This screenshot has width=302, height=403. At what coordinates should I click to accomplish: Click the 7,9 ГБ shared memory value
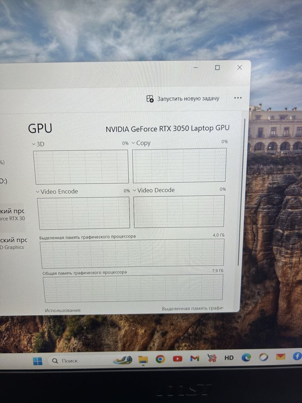218,271
